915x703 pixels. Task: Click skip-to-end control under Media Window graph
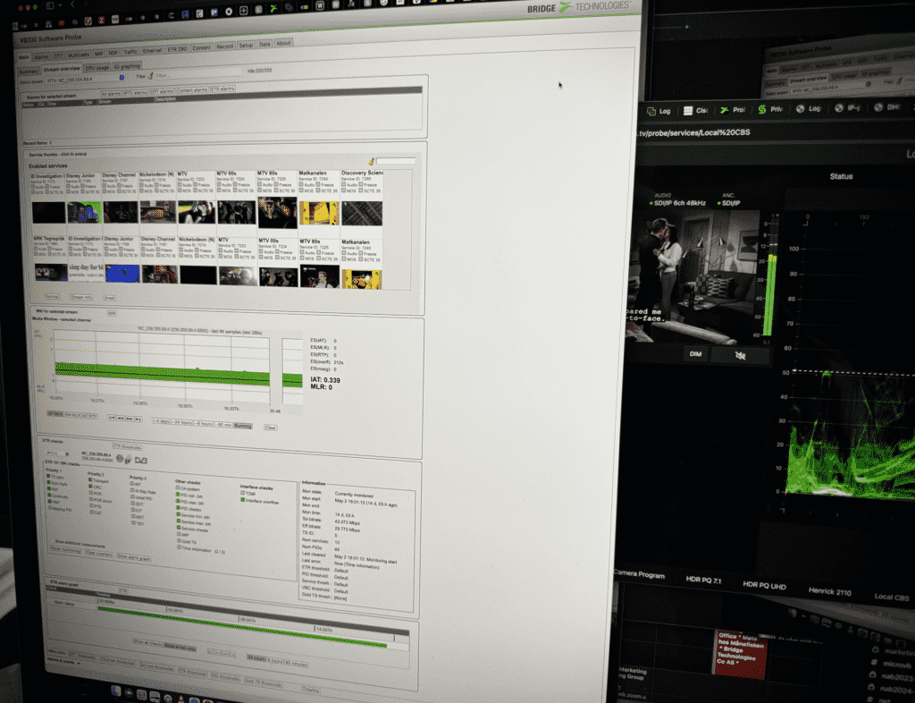click(139, 419)
